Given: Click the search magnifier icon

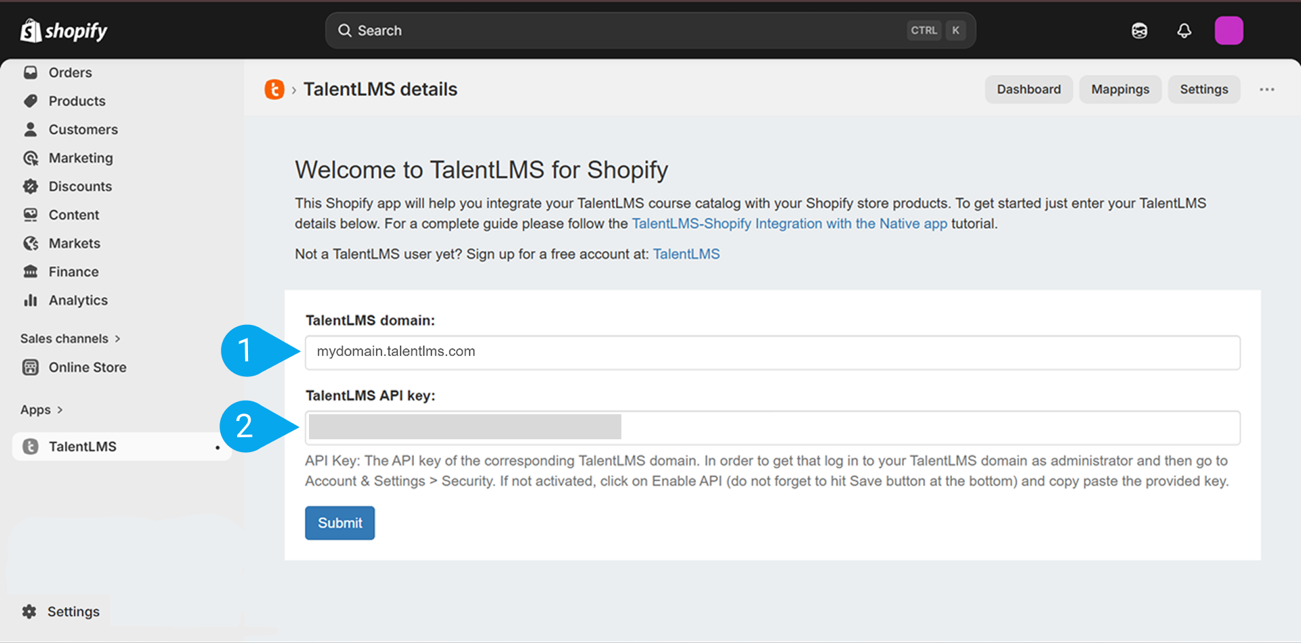Looking at the screenshot, I should 345,30.
